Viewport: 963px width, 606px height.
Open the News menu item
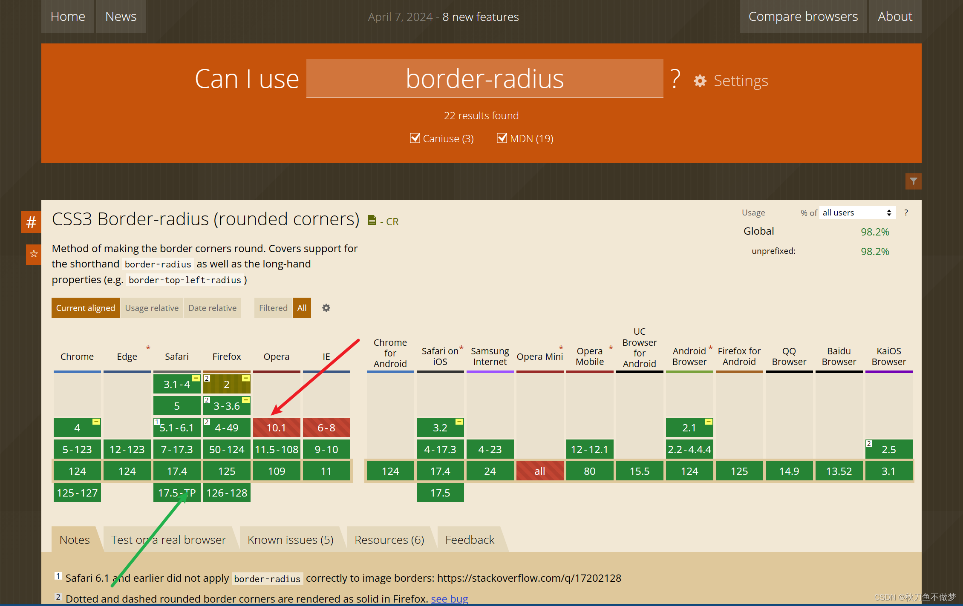pyautogui.click(x=121, y=17)
